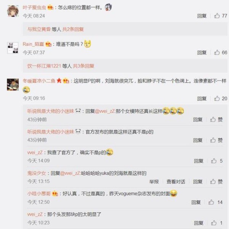Expand 共2条回复 under 叶子爱虫虫's comment
The width and height of the screenshot is (229, 229).
tap(73, 29)
